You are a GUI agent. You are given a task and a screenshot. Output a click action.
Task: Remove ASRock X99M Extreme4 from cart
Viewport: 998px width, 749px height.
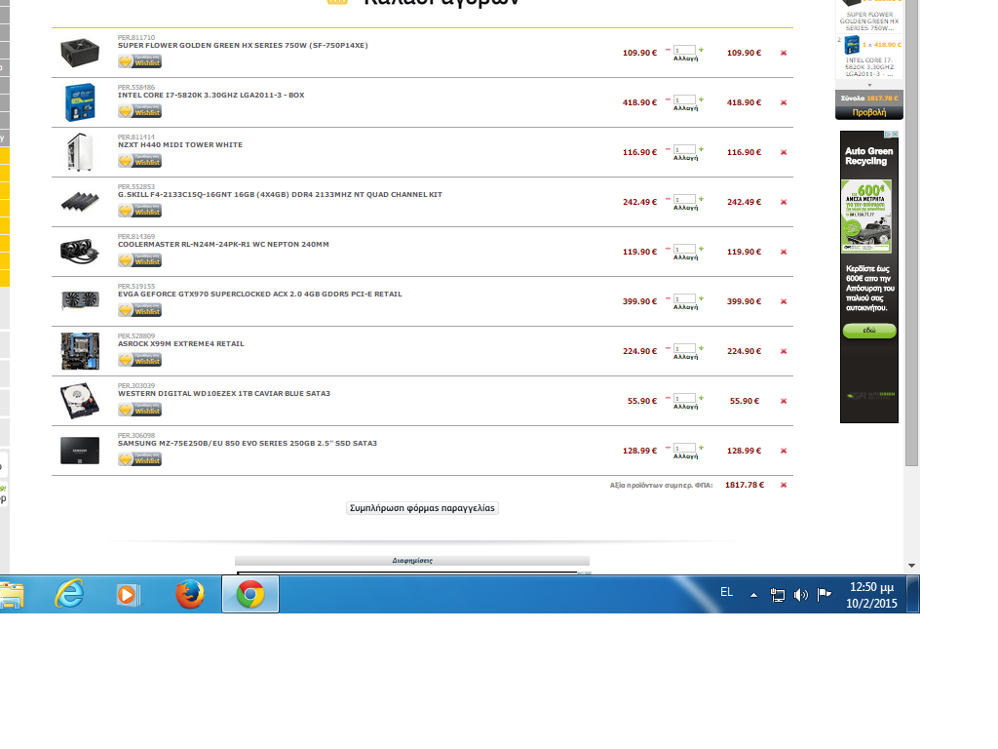(x=784, y=351)
